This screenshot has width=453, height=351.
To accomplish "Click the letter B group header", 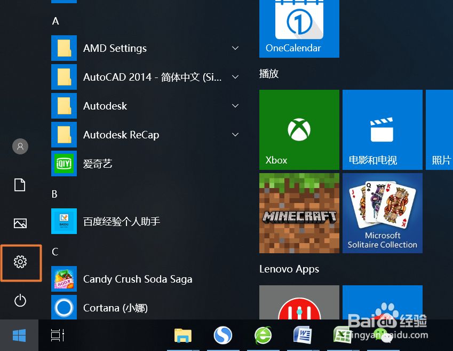I will coord(54,194).
